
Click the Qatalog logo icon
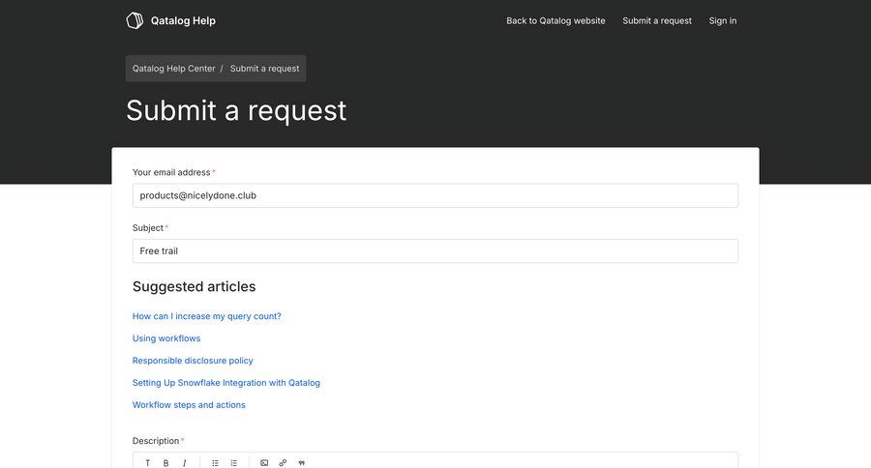point(135,20)
